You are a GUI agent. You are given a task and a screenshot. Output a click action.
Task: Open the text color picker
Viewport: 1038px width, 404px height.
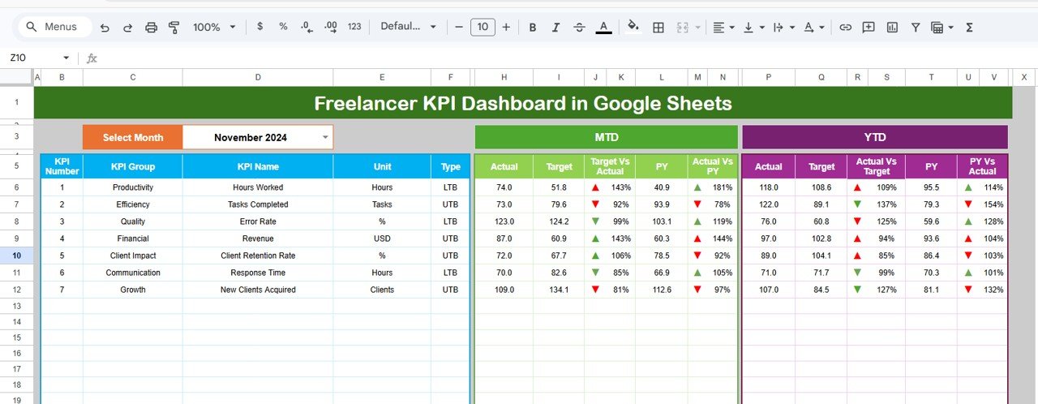(x=603, y=27)
